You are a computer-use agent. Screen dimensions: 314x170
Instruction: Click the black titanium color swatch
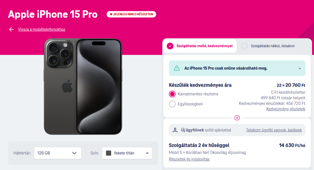[x=109, y=153]
